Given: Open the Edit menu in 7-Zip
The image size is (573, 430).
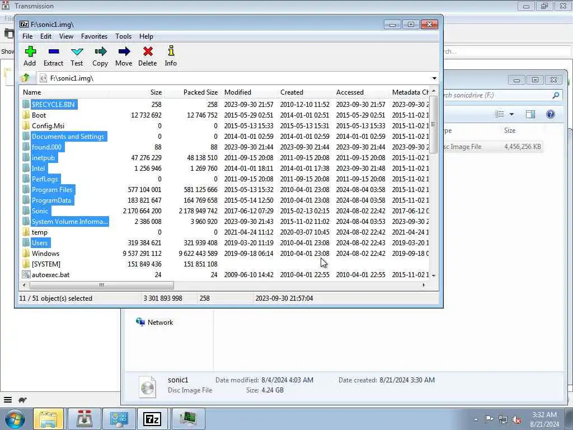Looking at the screenshot, I should pos(46,36).
